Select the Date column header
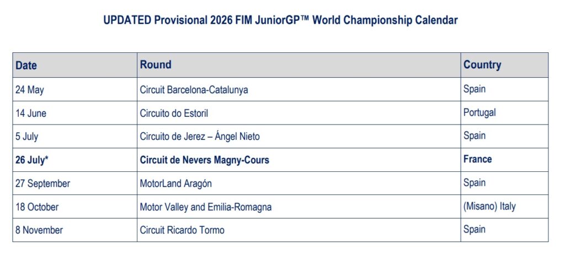 [x=26, y=65]
